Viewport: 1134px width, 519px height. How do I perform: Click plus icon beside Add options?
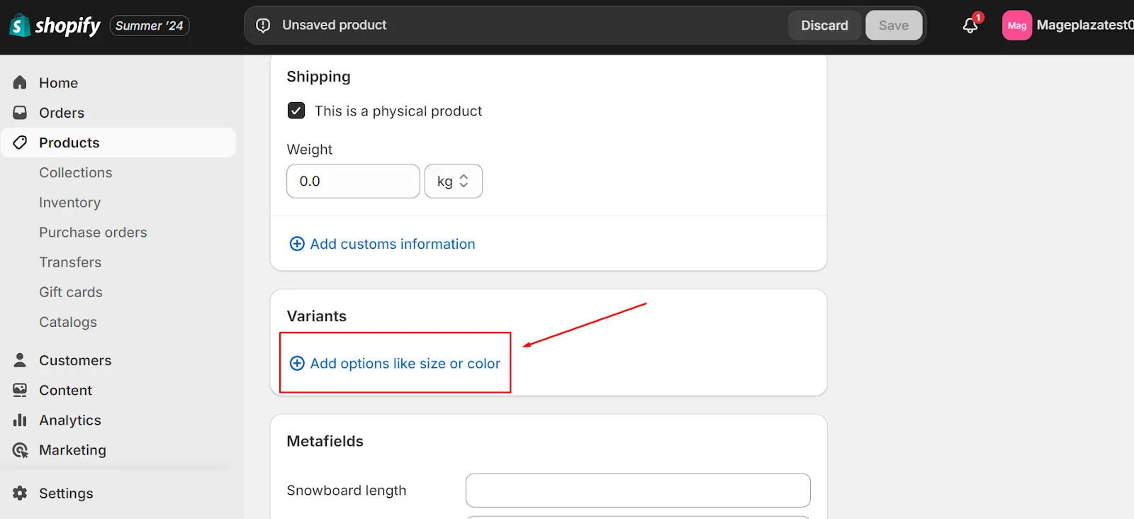point(297,363)
